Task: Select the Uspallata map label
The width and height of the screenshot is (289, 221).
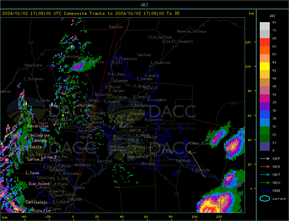Action: pos(33,65)
